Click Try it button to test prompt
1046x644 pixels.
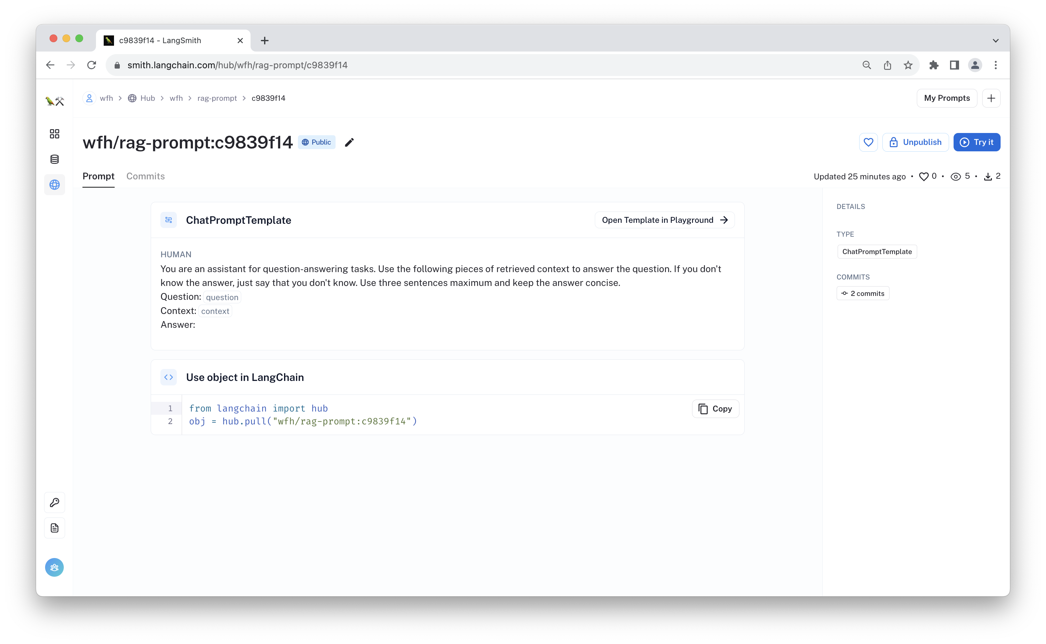977,142
